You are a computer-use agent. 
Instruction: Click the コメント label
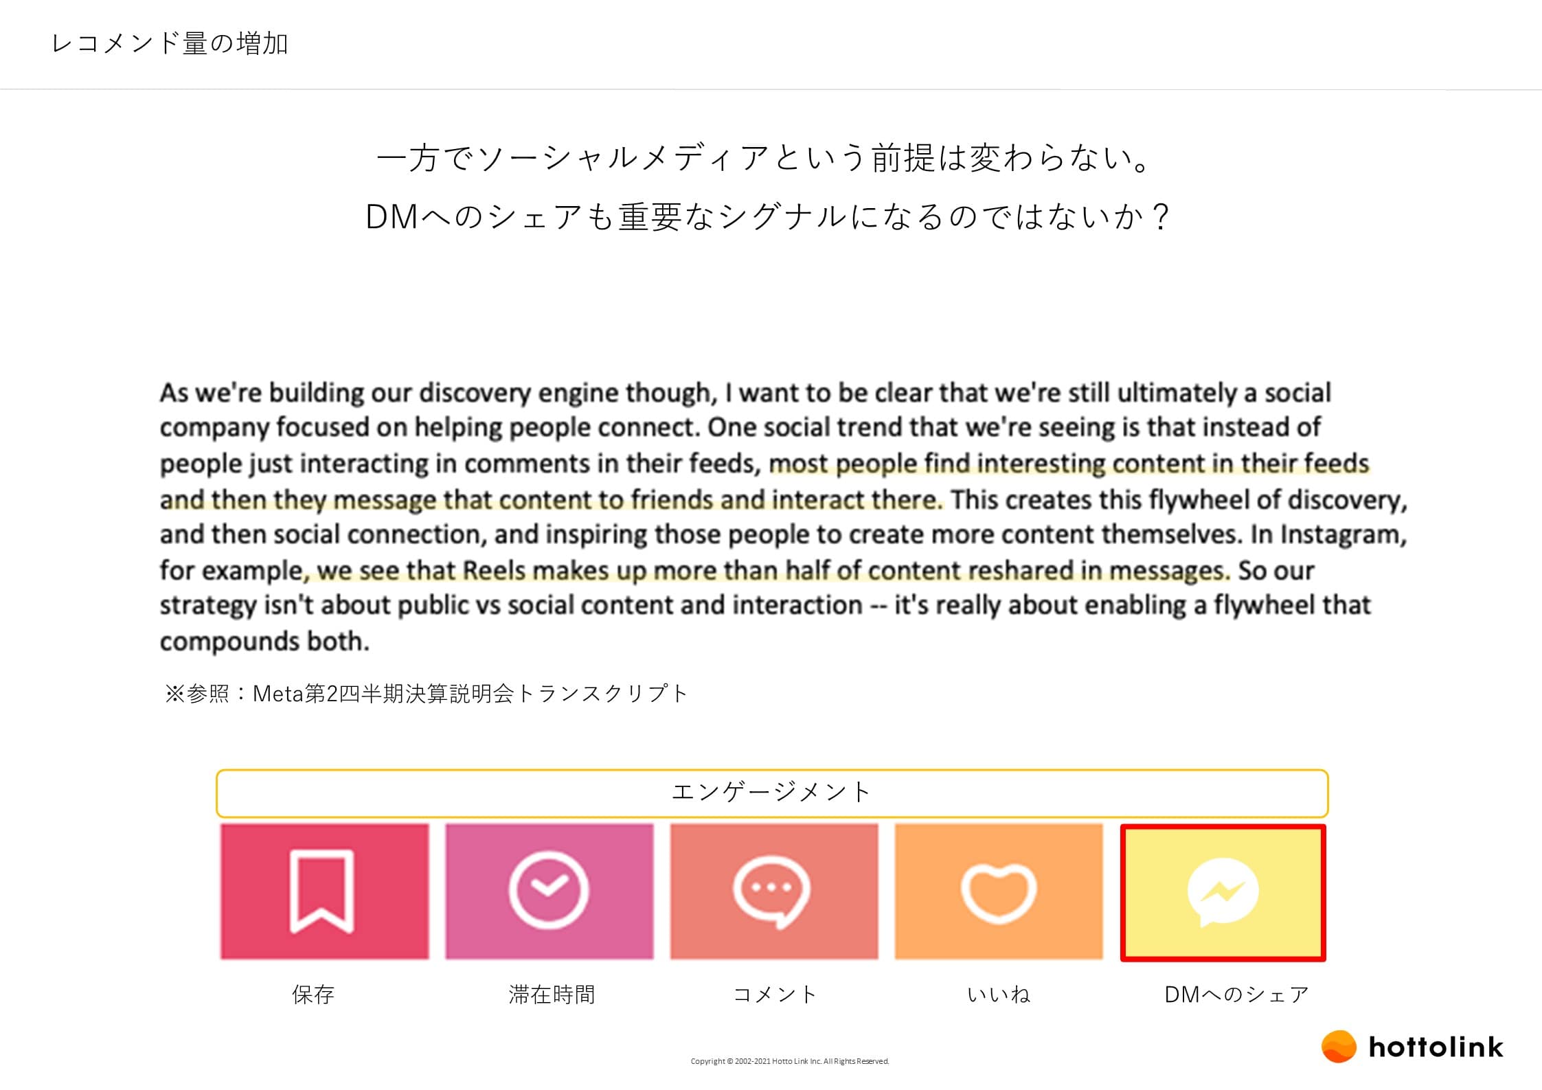coord(775,994)
